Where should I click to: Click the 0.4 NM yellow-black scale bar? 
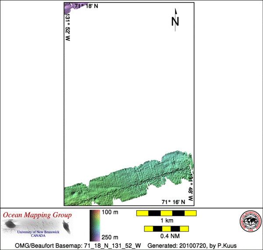[x=166, y=229]
